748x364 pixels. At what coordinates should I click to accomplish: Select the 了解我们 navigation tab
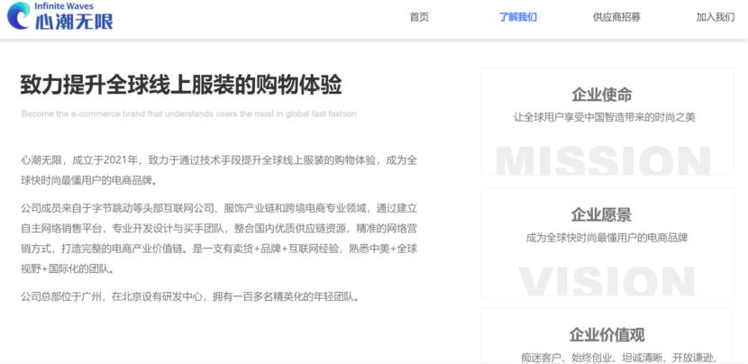coord(517,17)
